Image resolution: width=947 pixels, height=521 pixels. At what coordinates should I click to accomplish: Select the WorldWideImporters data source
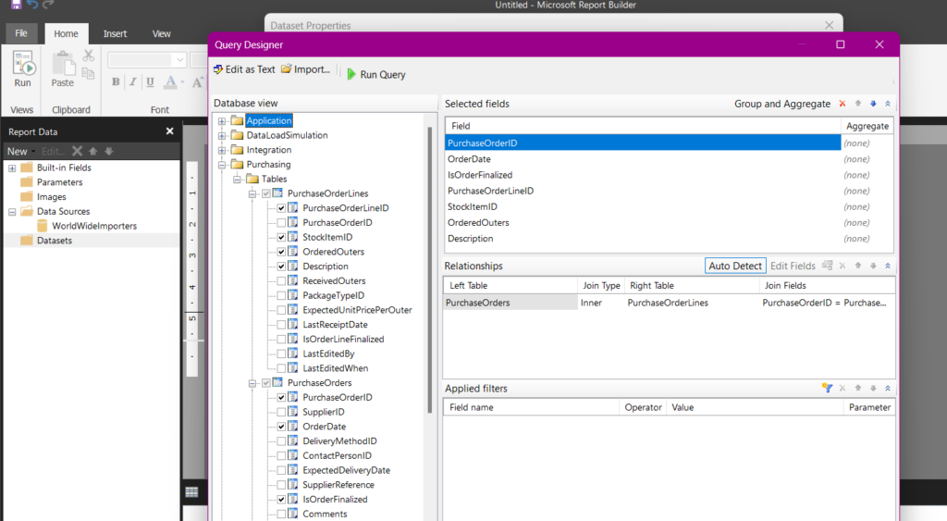tap(93, 226)
